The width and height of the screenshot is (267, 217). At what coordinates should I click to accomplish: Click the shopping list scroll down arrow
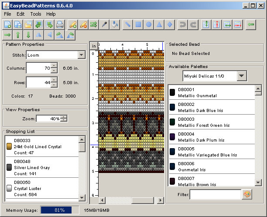(82, 198)
